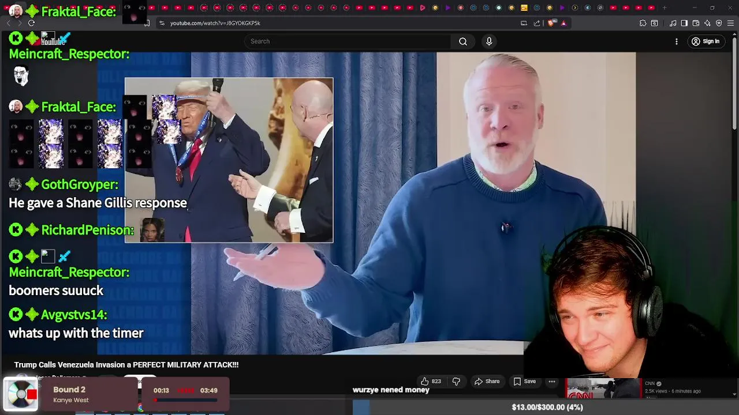Save the video to a playlist
Image resolution: width=739 pixels, height=415 pixels.
[x=524, y=381]
